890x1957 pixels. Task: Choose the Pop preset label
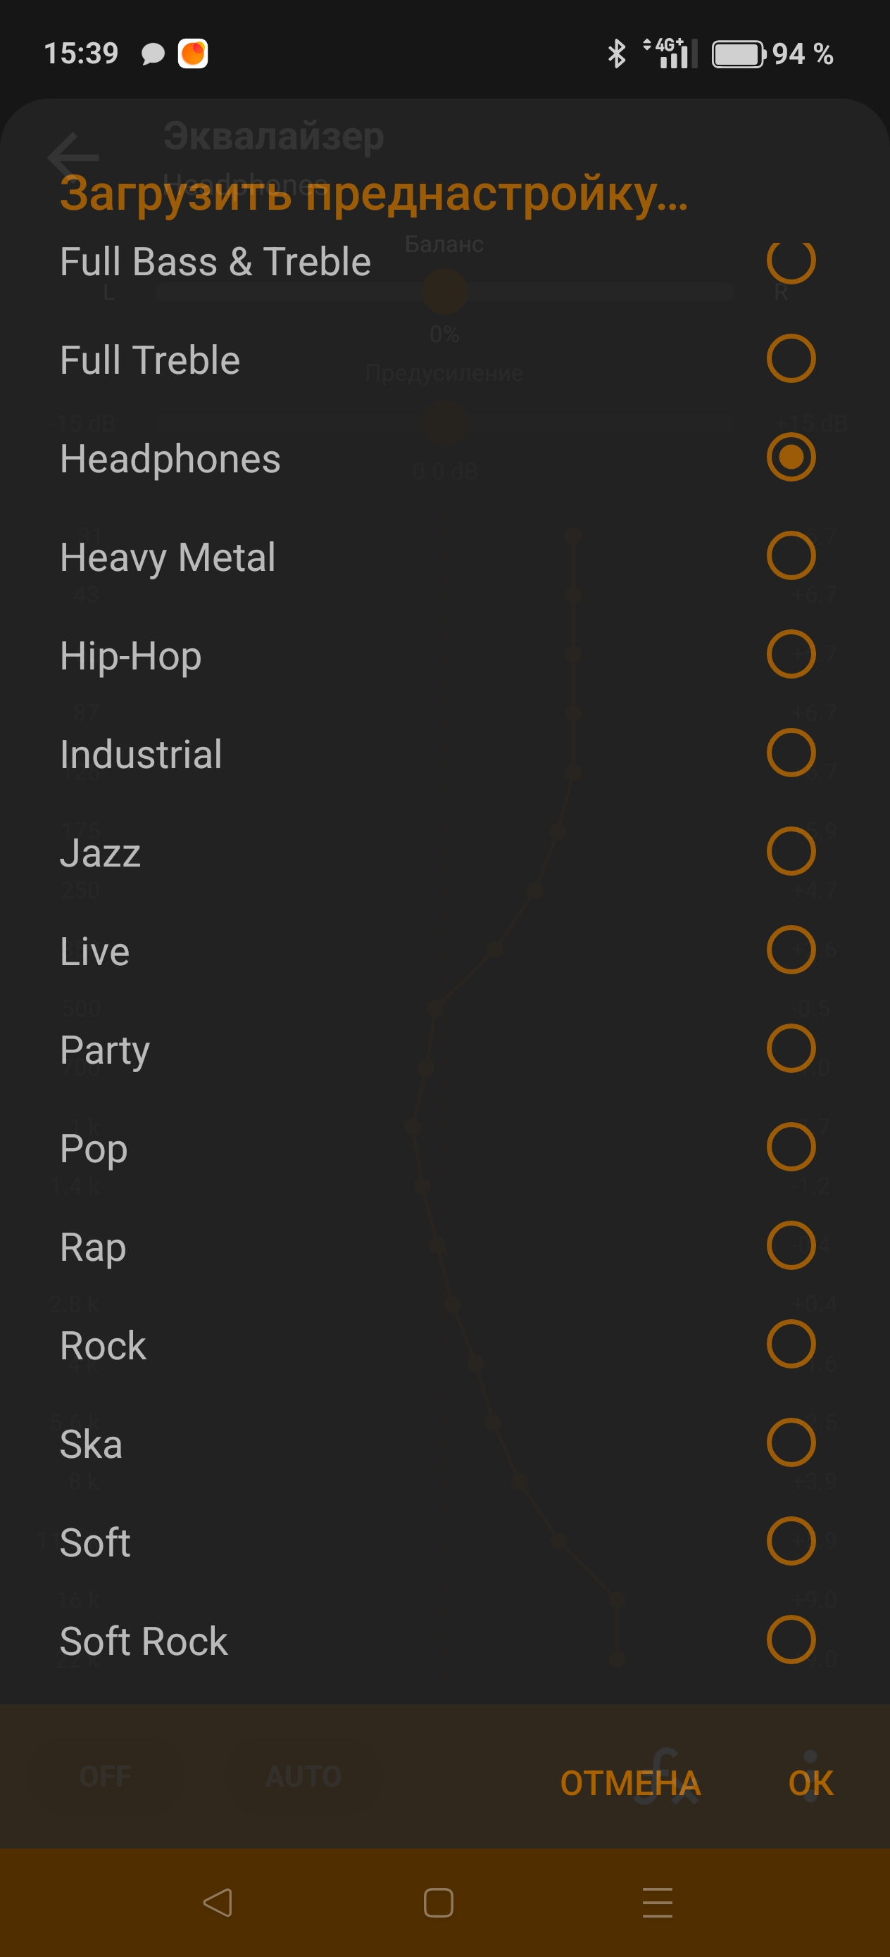pos(94,1148)
